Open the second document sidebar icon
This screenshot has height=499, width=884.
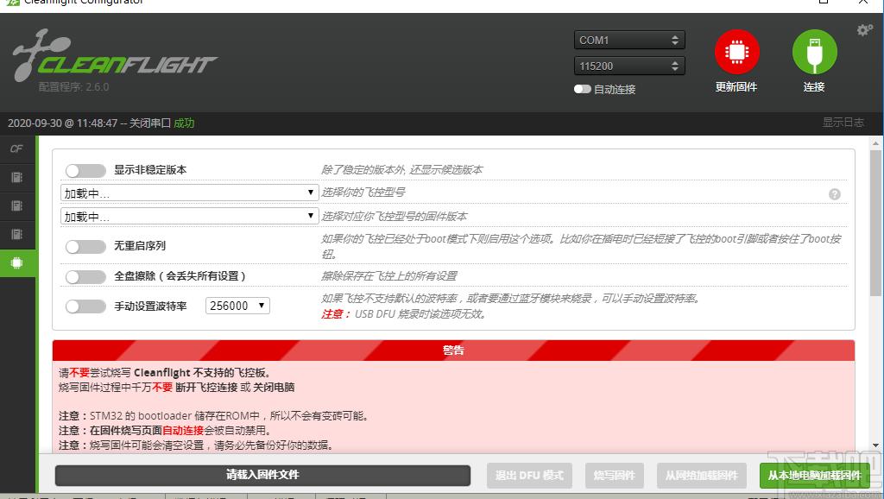[x=17, y=205]
